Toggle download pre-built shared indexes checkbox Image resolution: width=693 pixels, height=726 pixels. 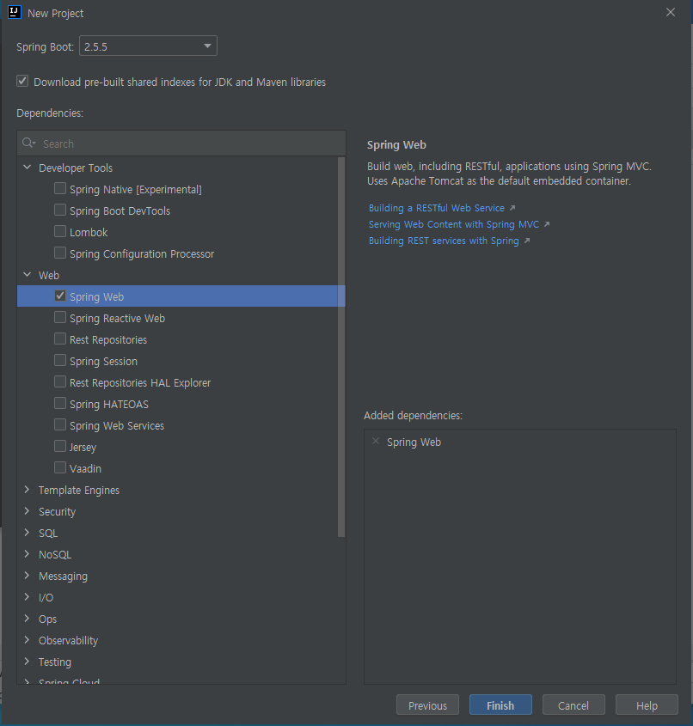pos(22,81)
